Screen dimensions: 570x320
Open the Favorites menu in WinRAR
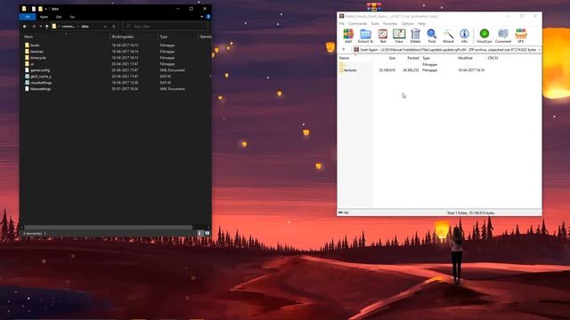click(x=390, y=24)
